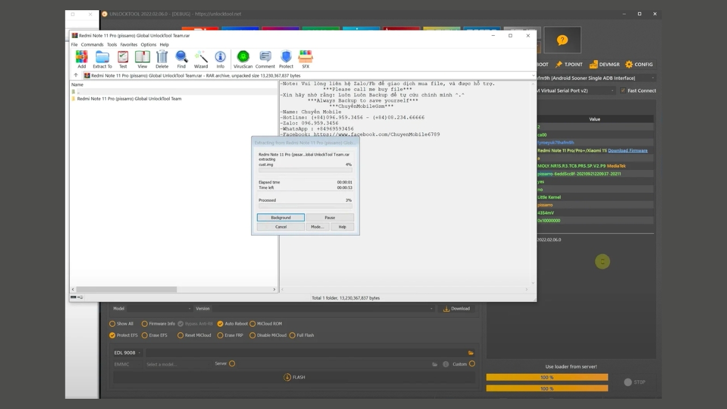Click the FLASH download icon
Screen dimensions: 727x409
tap(287, 377)
